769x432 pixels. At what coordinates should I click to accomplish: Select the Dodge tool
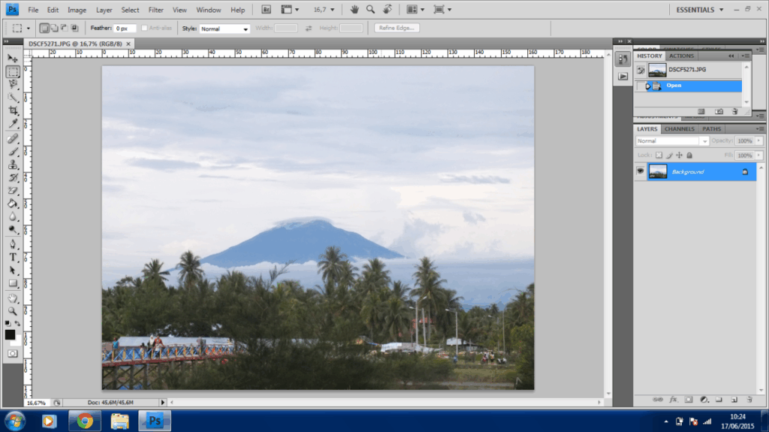click(x=13, y=229)
